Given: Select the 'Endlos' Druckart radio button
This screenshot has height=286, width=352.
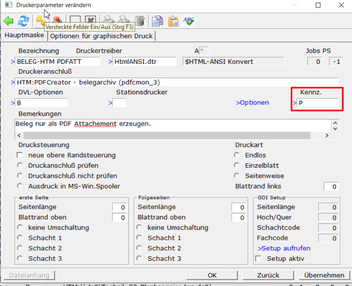Looking at the screenshot, I should 237,155.
